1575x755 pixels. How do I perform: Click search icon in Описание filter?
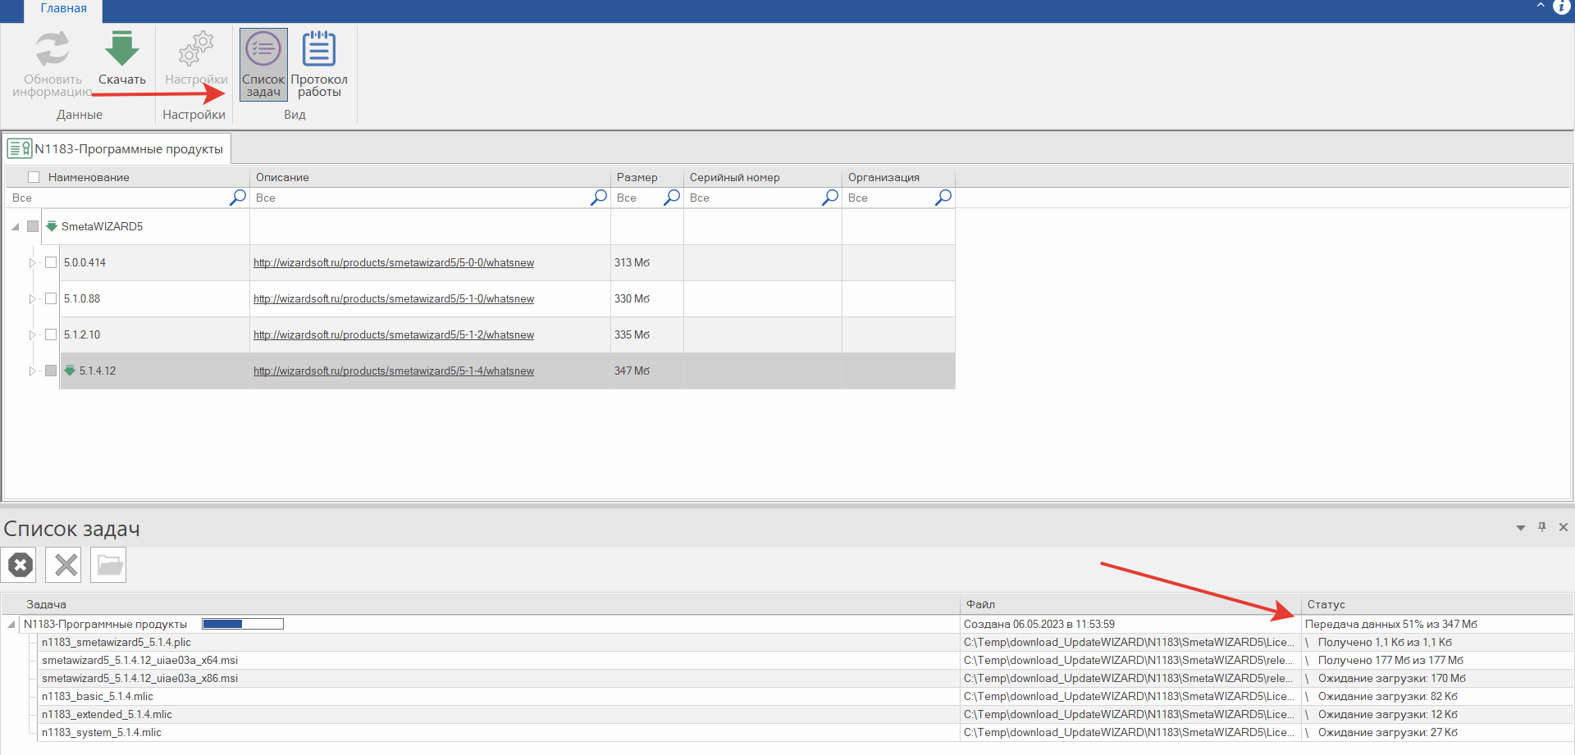tap(599, 198)
